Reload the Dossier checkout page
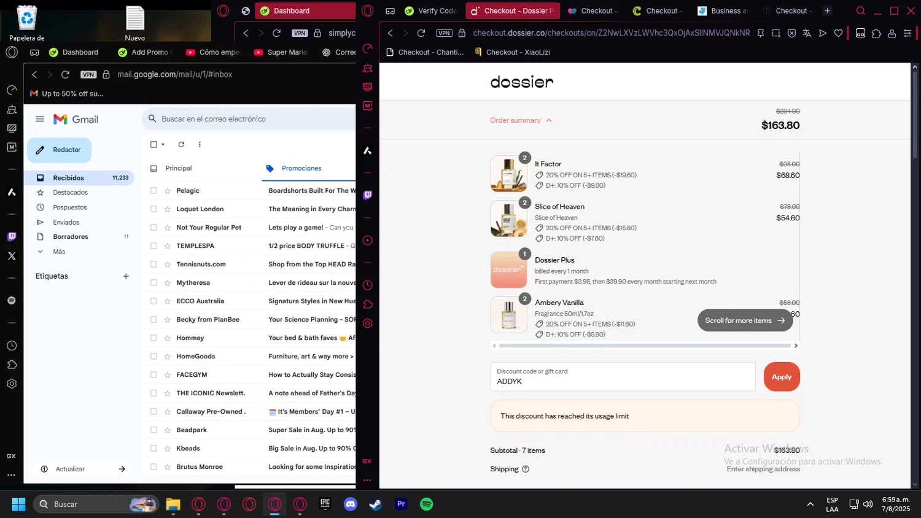 [421, 33]
